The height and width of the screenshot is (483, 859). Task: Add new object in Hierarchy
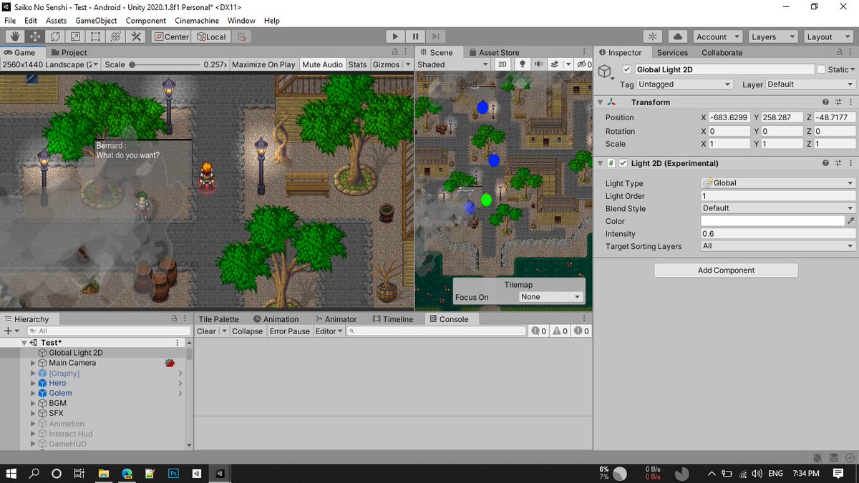(11, 331)
